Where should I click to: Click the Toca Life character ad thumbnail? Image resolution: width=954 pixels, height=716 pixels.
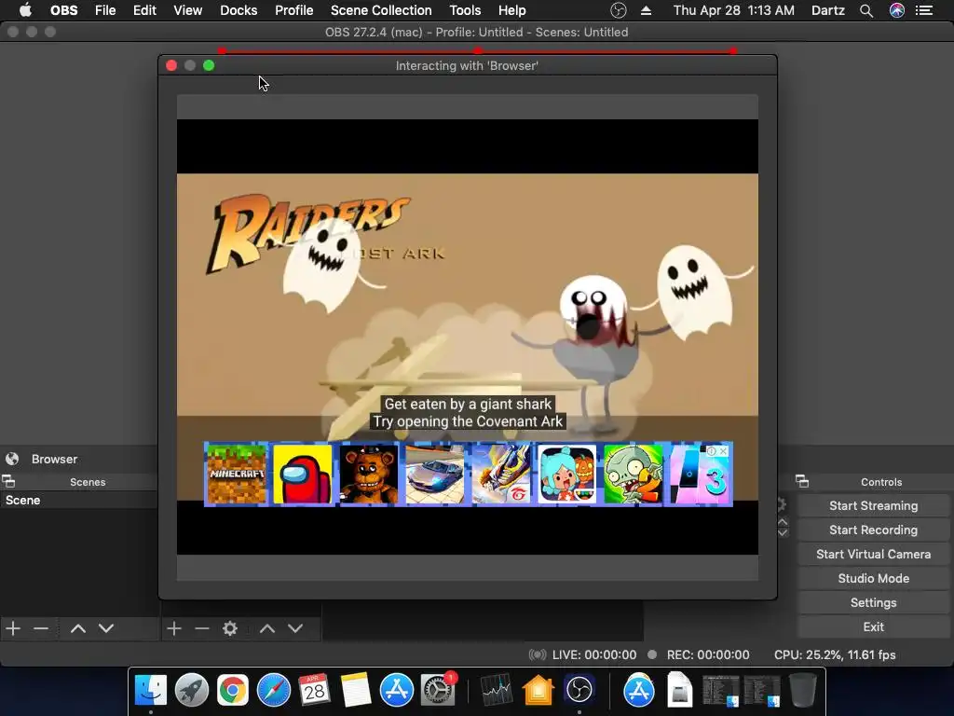pyautogui.click(x=567, y=474)
